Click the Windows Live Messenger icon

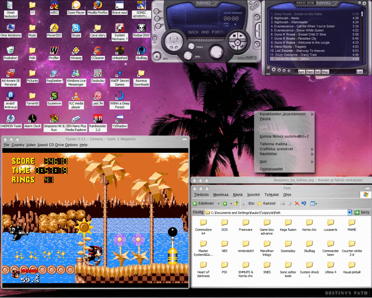(76, 78)
